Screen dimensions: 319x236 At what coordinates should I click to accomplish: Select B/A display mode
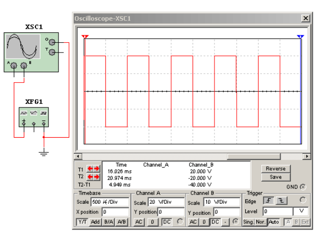[x=109, y=222]
